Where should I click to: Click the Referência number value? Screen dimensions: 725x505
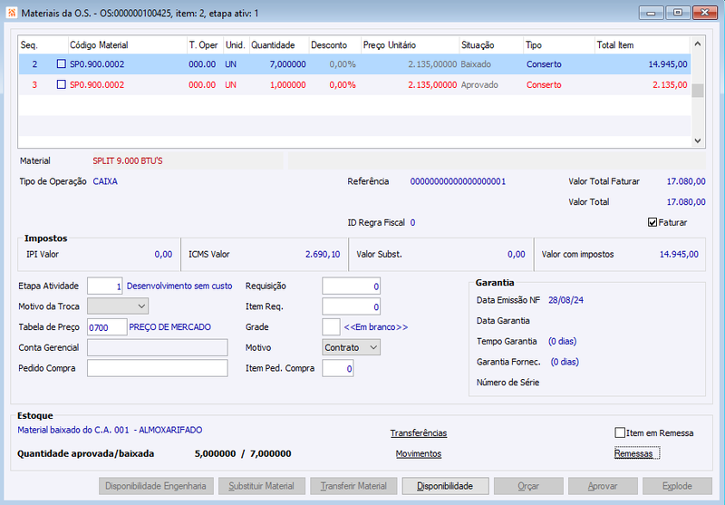[x=458, y=181]
